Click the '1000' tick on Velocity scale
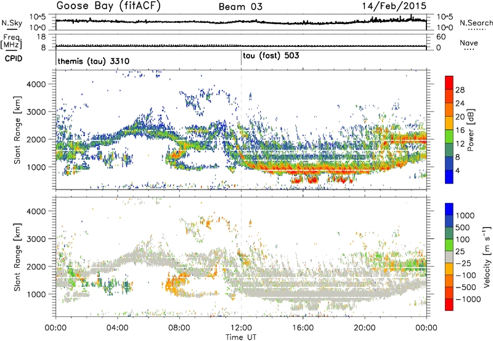 click(465, 215)
